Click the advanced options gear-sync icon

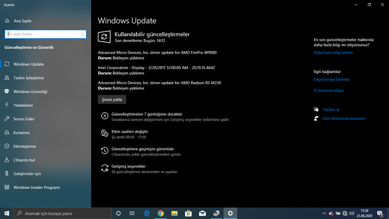(105, 168)
